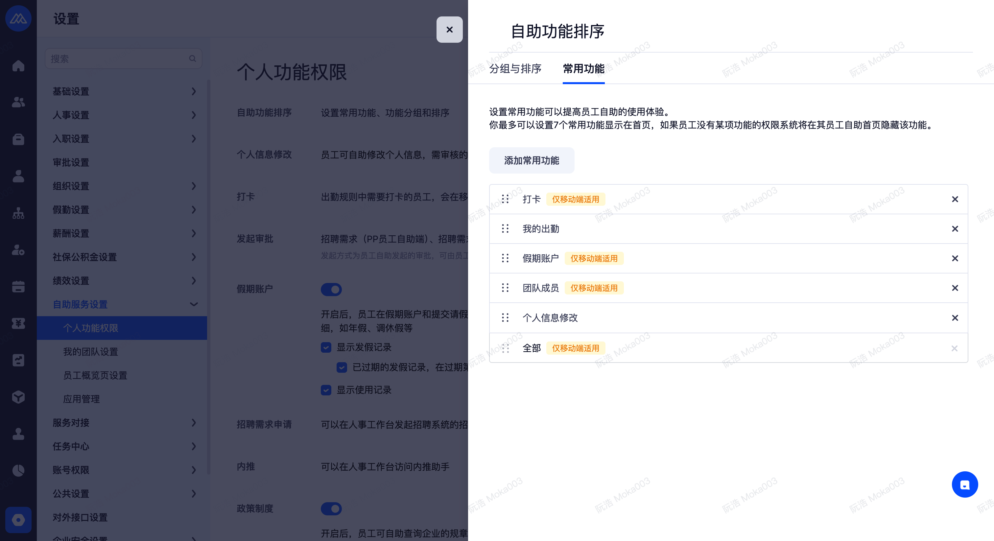Screen dimensions: 994x541
Task: Switch to 分组与排序 tab
Action: point(515,69)
